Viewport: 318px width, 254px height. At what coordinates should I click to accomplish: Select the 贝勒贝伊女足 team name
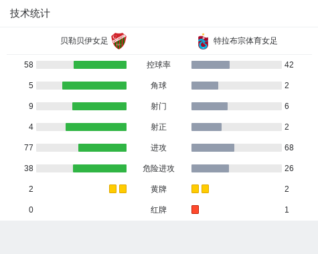coord(84,41)
